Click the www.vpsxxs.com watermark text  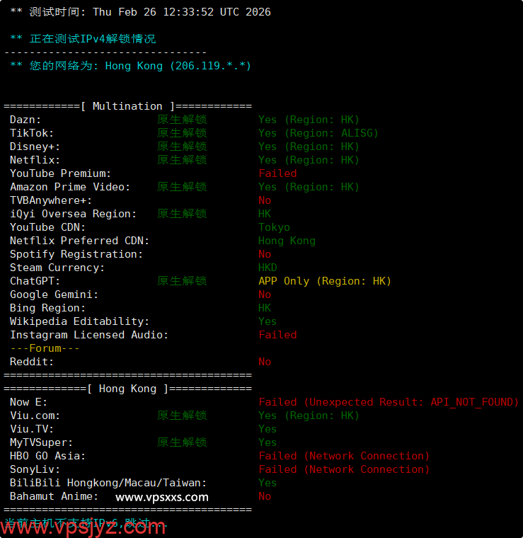point(162,497)
